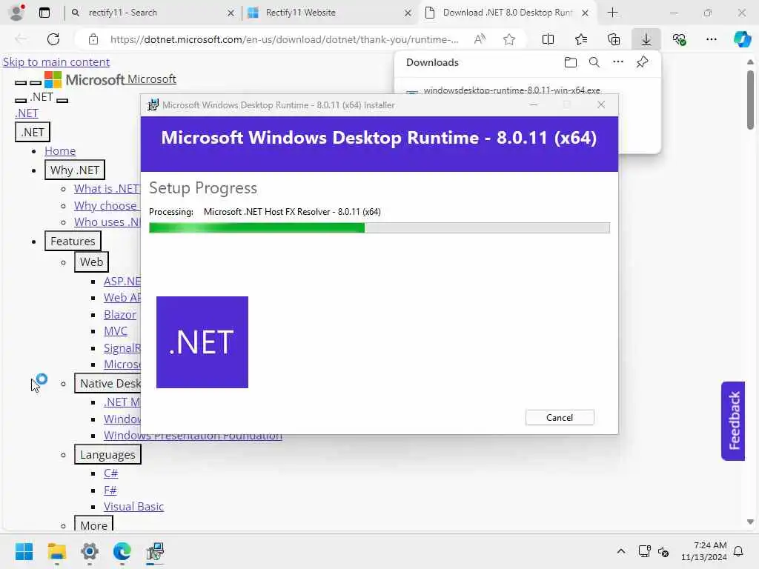Image resolution: width=759 pixels, height=569 pixels.
Task: Open the Home link
Action: [x=60, y=151]
